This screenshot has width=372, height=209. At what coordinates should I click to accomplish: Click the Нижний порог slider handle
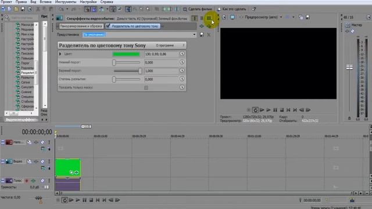point(114,62)
